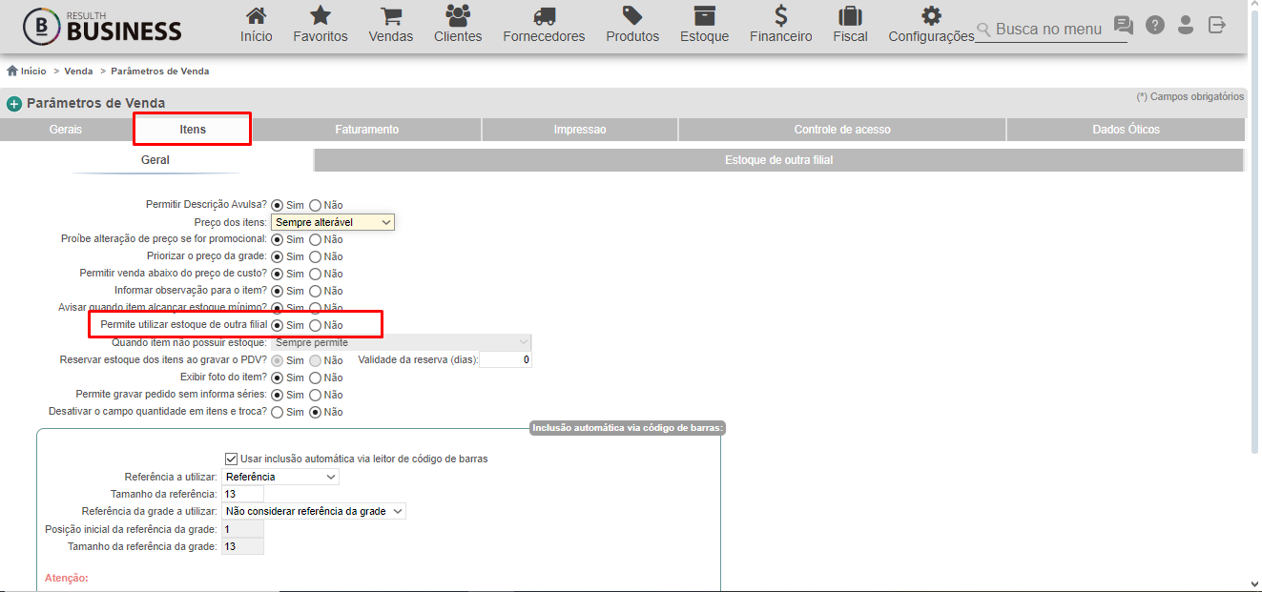Uncheck Usar inclusão automática via leitor
Screen dimensions: 1262x592
pos(231,459)
